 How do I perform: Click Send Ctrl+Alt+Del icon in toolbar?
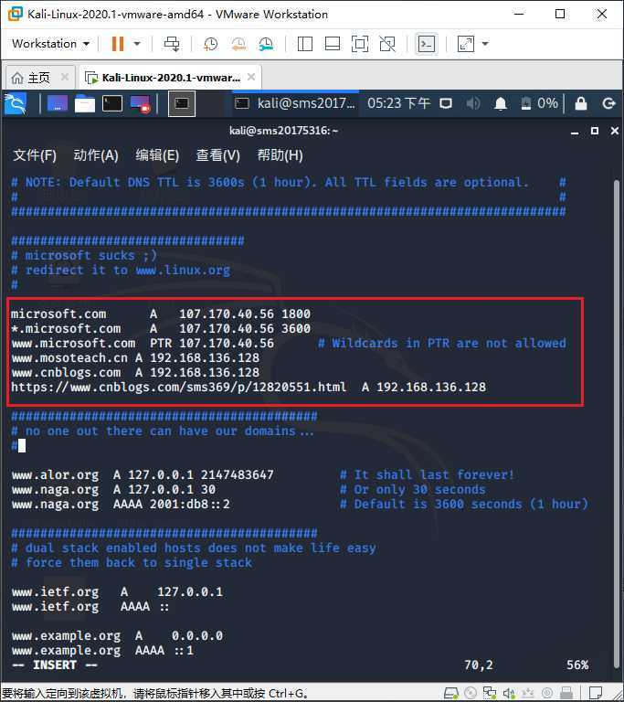[172, 44]
